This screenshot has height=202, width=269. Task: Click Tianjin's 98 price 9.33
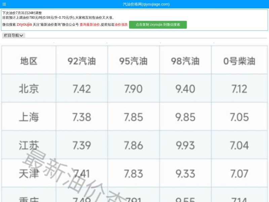point(185,174)
